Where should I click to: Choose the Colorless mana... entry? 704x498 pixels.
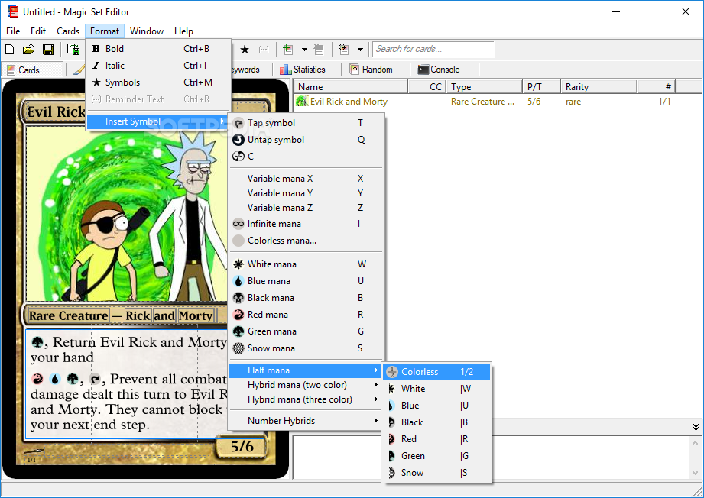[x=307, y=241]
